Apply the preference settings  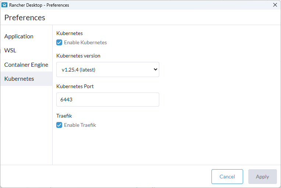coord(262,177)
